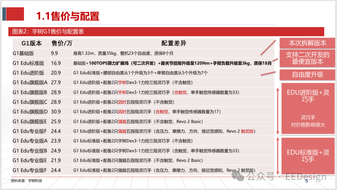Click price 27.9 in the table

(56, 83)
